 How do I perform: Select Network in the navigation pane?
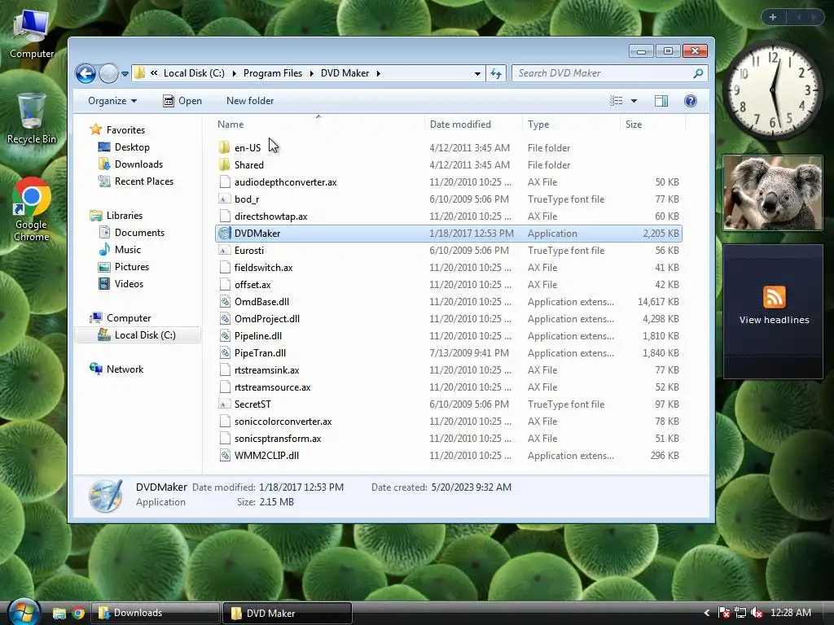pos(125,369)
